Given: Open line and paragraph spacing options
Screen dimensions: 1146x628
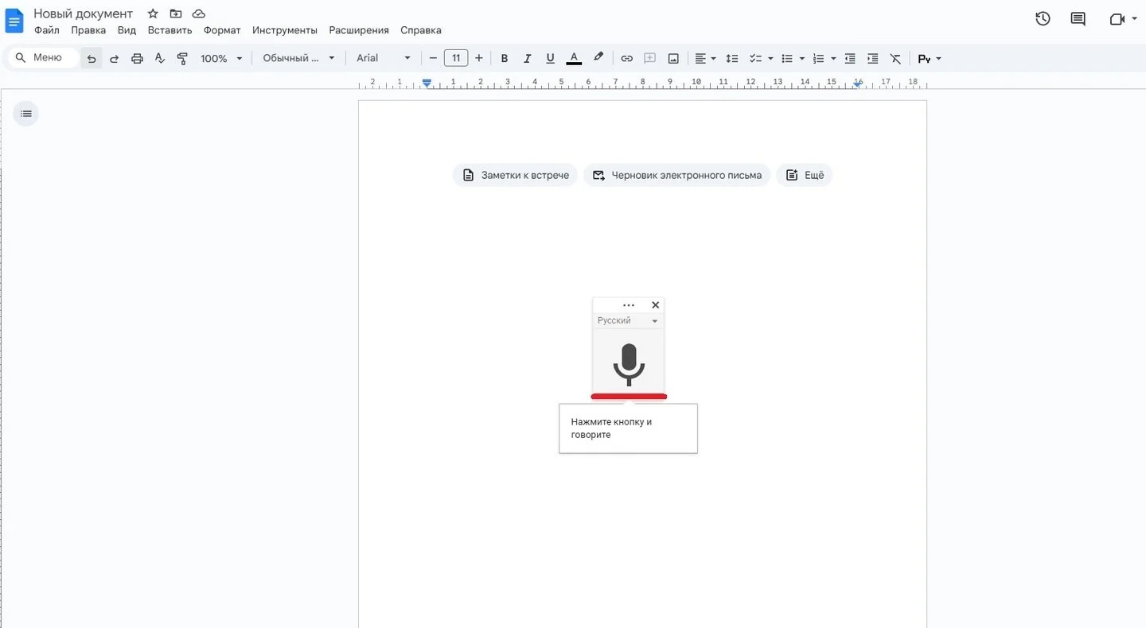Looking at the screenshot, I should [732, 58].
